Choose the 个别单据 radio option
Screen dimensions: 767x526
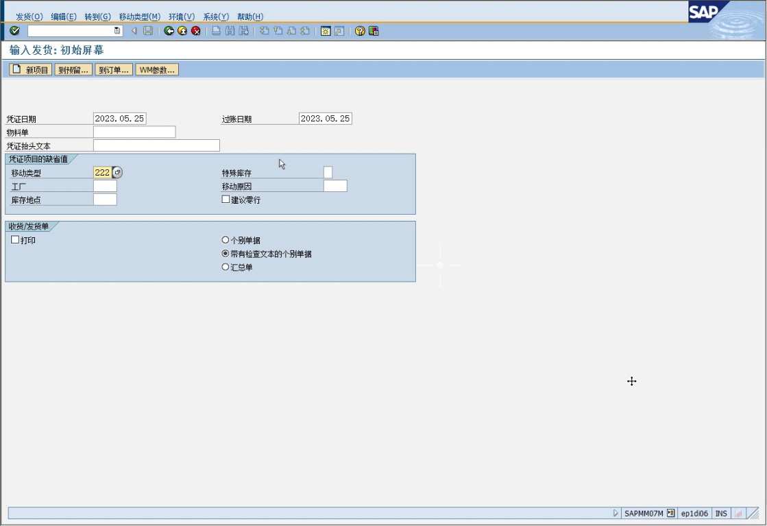tap(226, 241)
